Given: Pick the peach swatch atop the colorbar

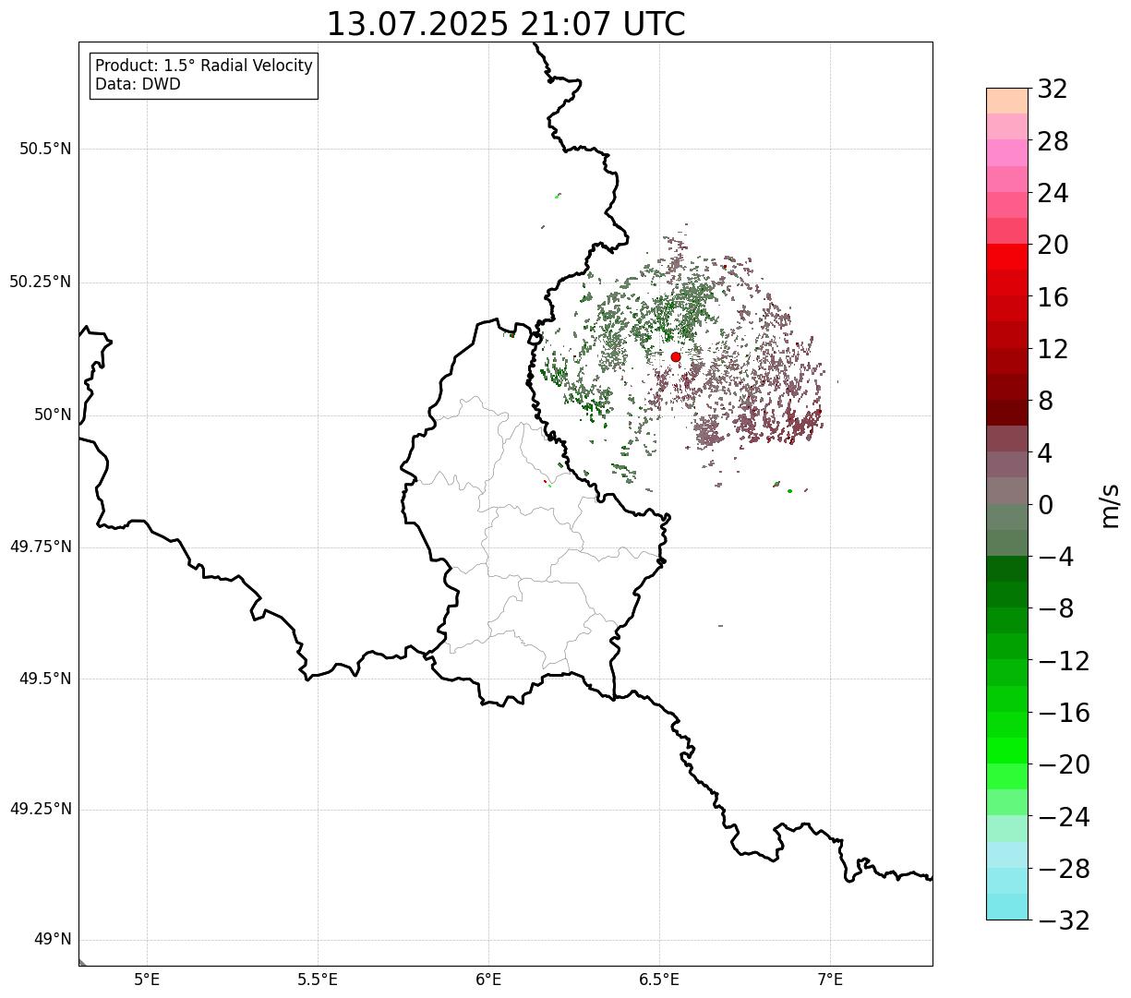Looking at the screenshot, I should click(x=1007, y=101).
